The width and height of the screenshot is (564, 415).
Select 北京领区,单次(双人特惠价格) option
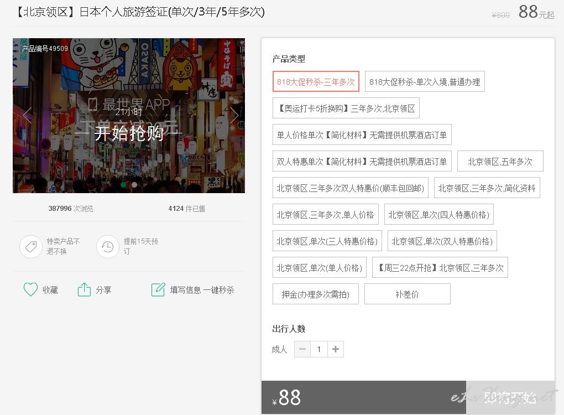tap(442, 241)
